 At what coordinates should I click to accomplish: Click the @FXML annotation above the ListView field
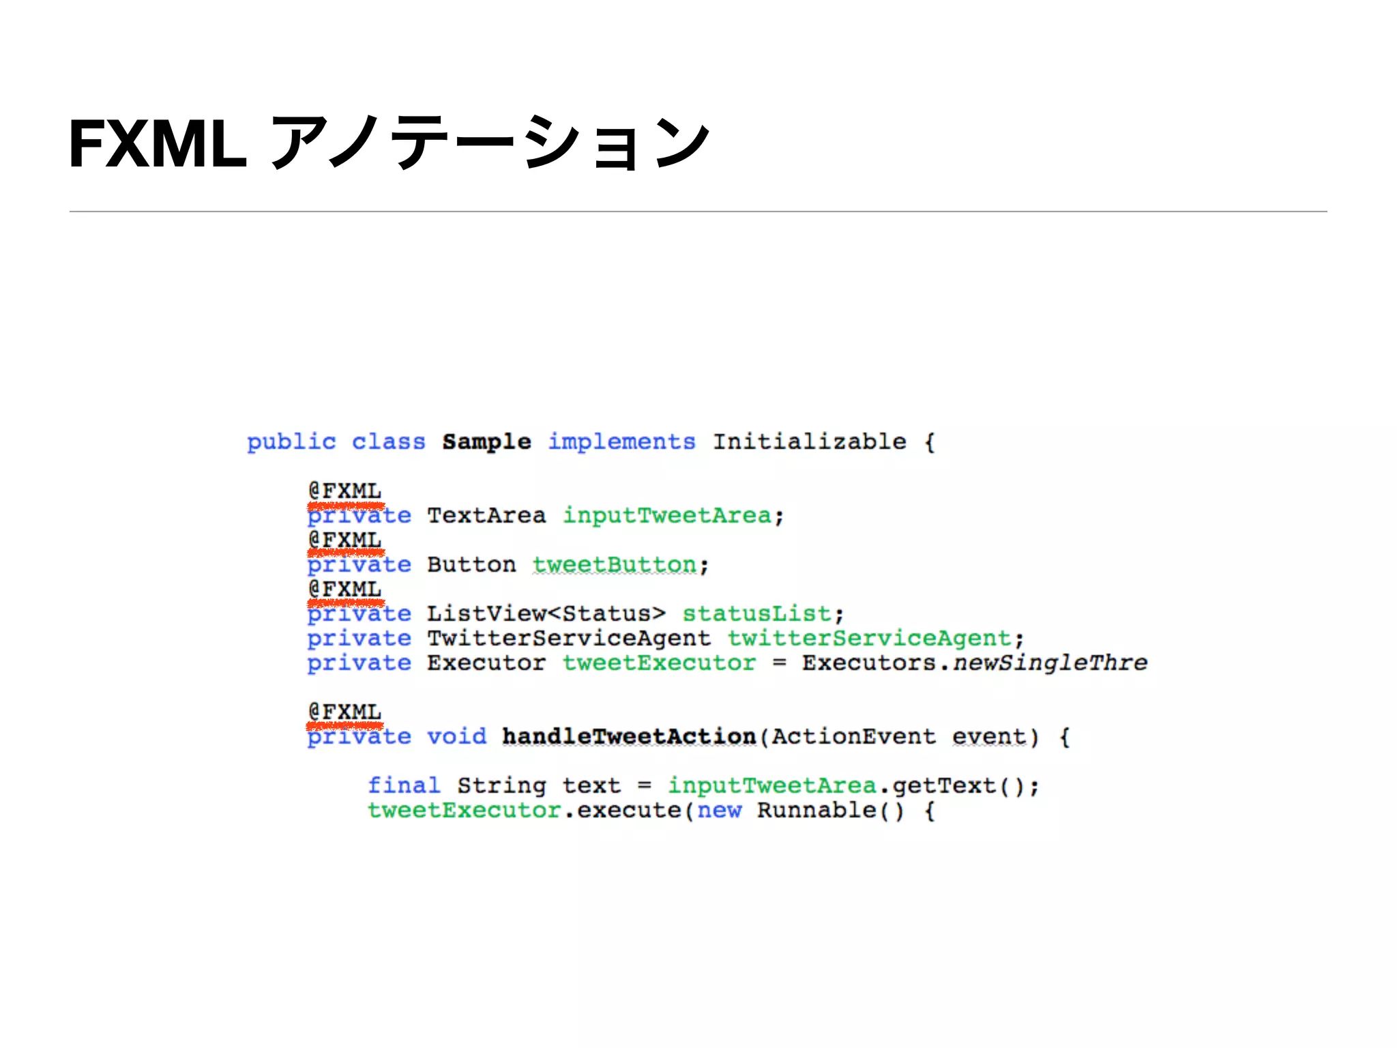pyautogui.click(x=344, y=589)
